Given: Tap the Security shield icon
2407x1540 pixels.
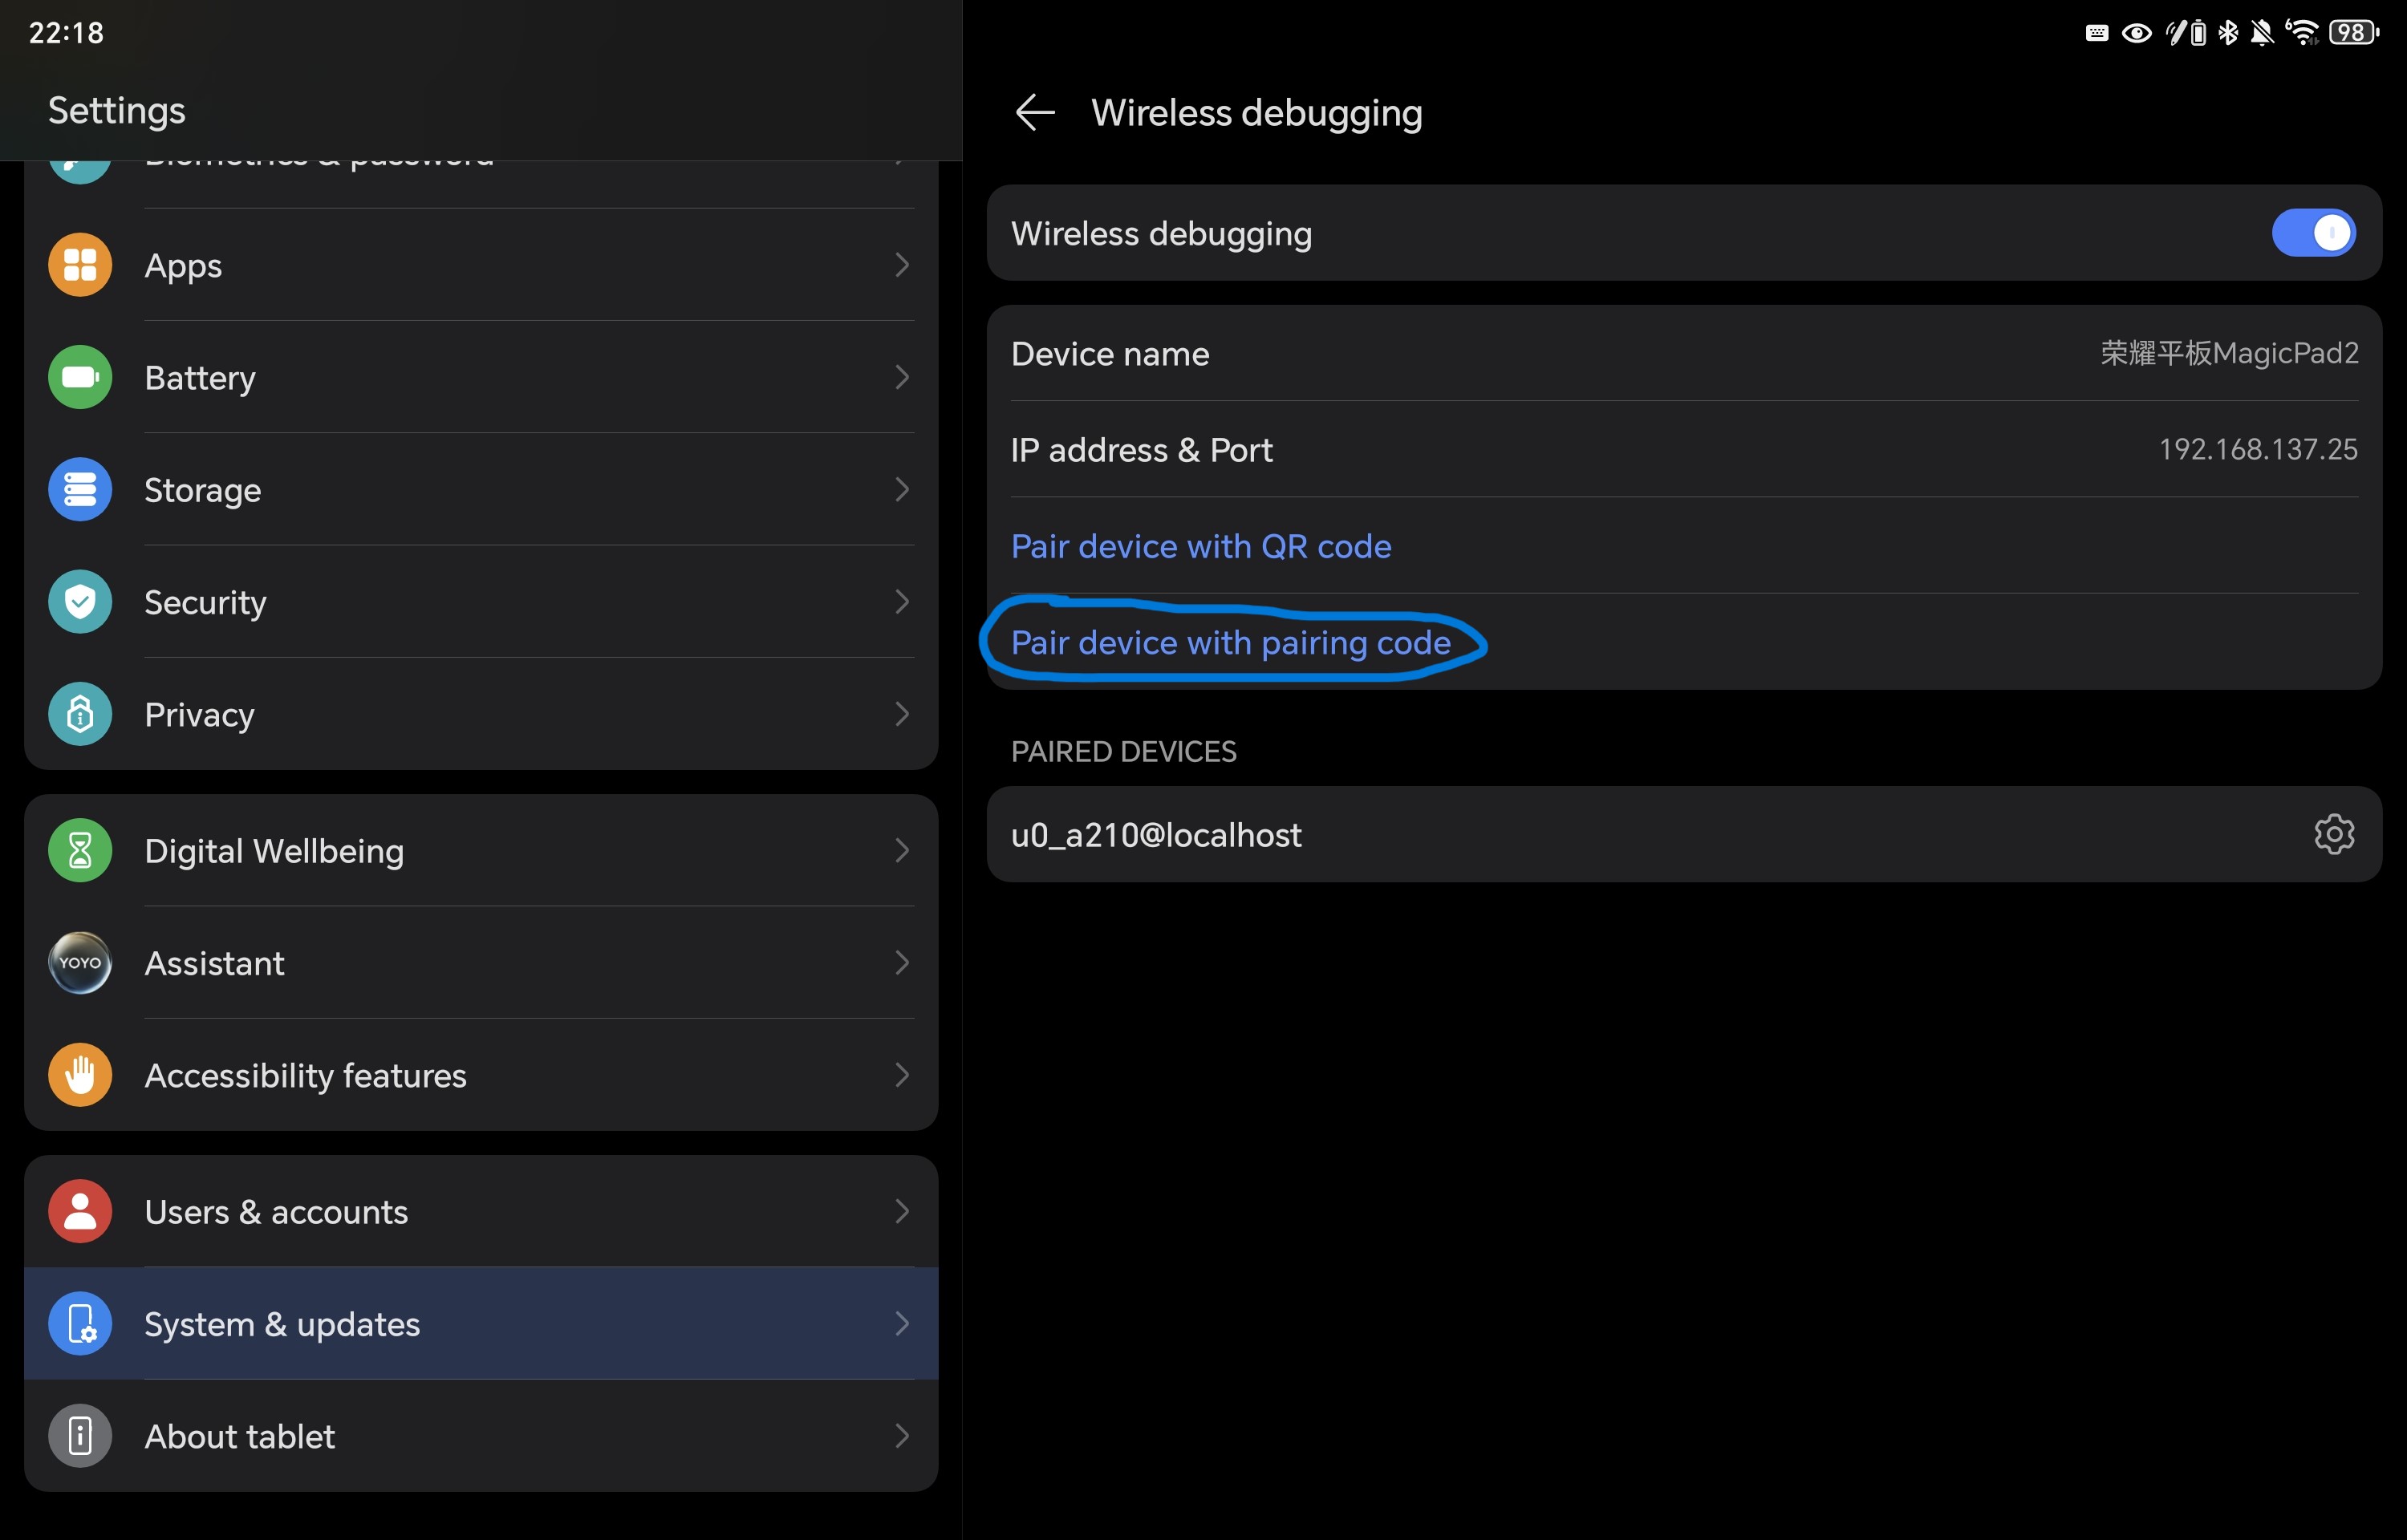Looking at the screenshot, I should (80, 602).
